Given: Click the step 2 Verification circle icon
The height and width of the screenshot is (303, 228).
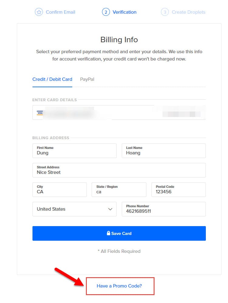Looking at the screenshot, I should click(106, 12).
